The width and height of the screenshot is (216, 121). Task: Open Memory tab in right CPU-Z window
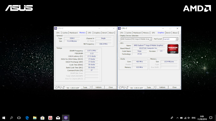(x=146, y=33)
